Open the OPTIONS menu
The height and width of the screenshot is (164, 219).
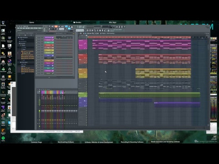36,28
